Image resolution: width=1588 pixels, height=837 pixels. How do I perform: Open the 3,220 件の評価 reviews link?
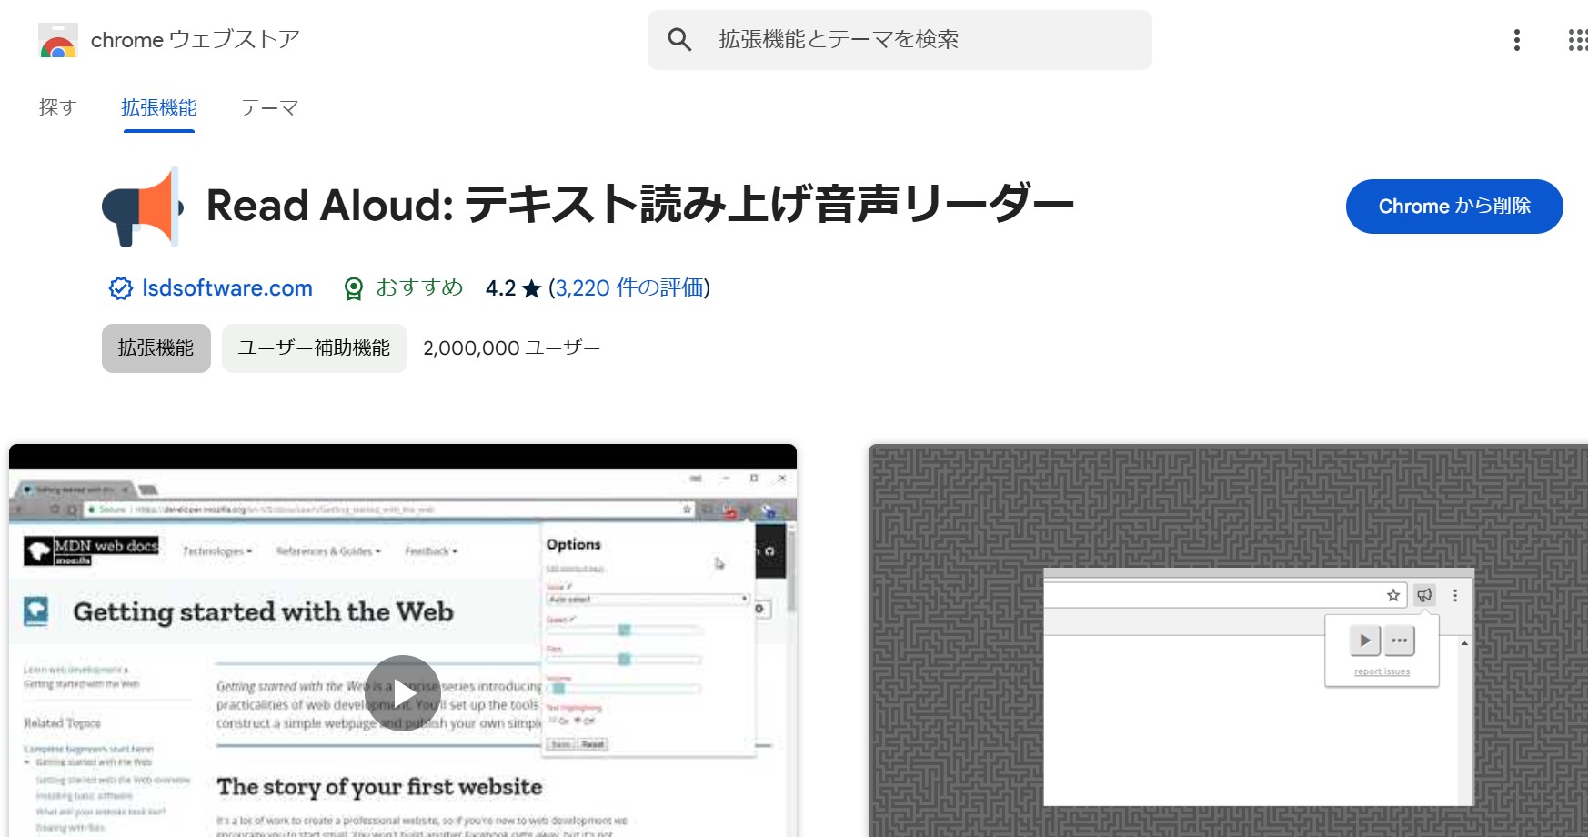pyautogui.click(x=629, y=288)
